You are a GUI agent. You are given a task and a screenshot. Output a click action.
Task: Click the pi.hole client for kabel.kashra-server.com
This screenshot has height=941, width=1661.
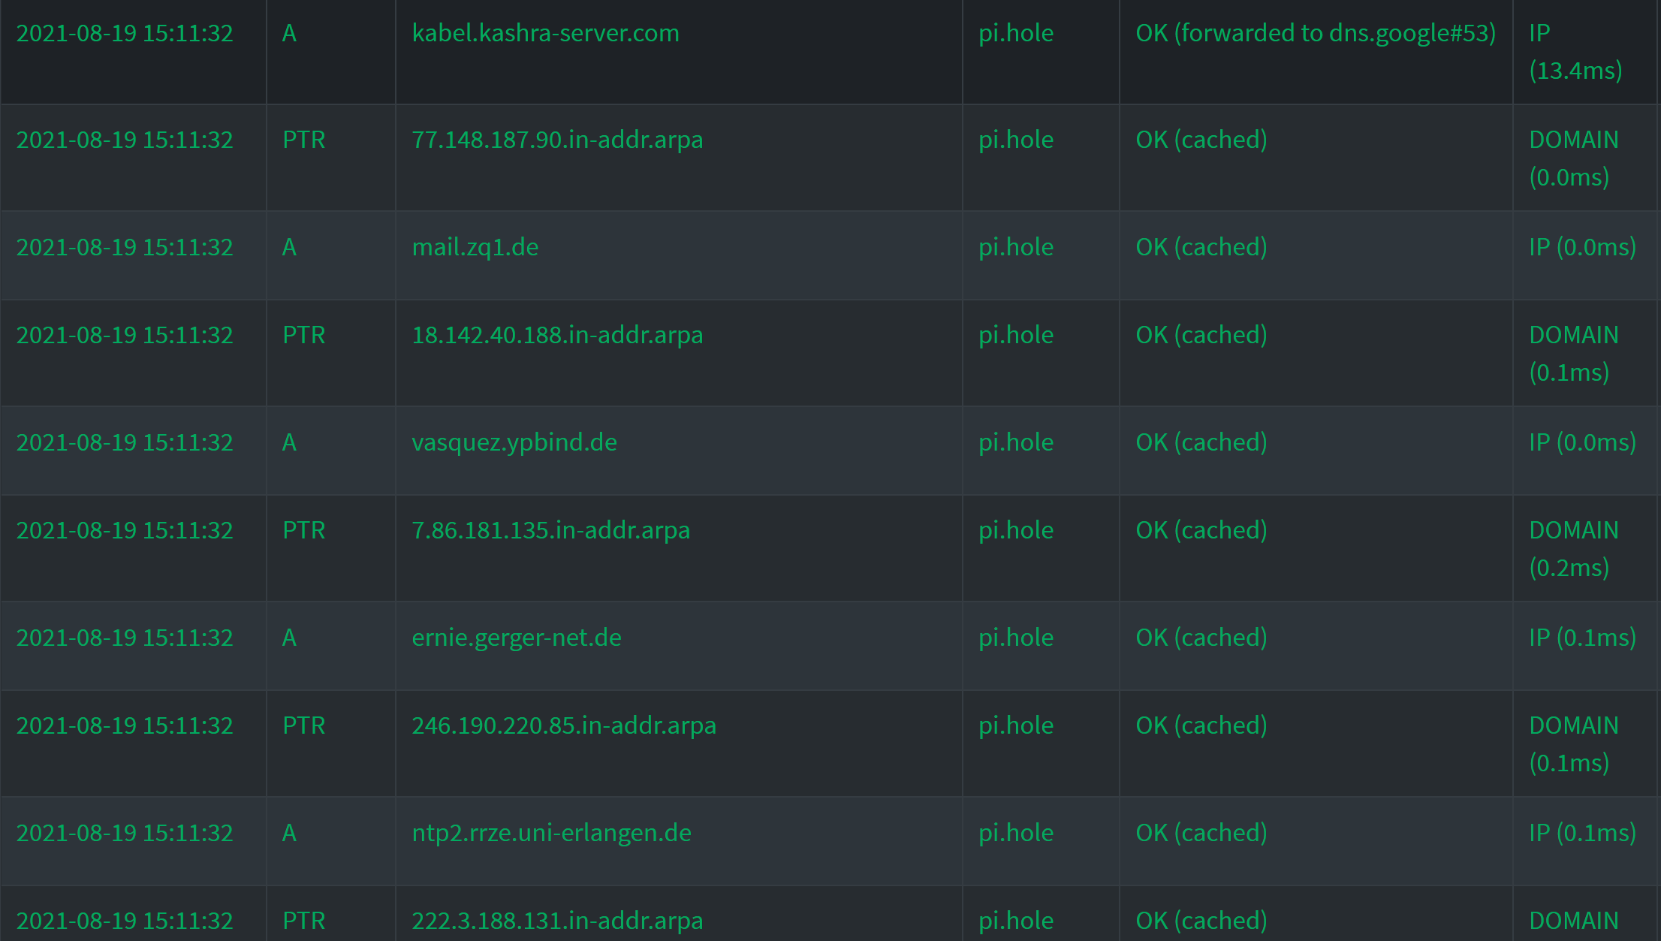(x=1015, y=33)
